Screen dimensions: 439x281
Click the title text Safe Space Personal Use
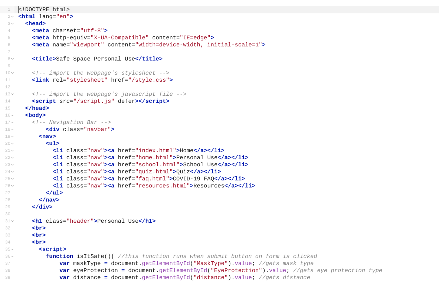click(95, 59)
